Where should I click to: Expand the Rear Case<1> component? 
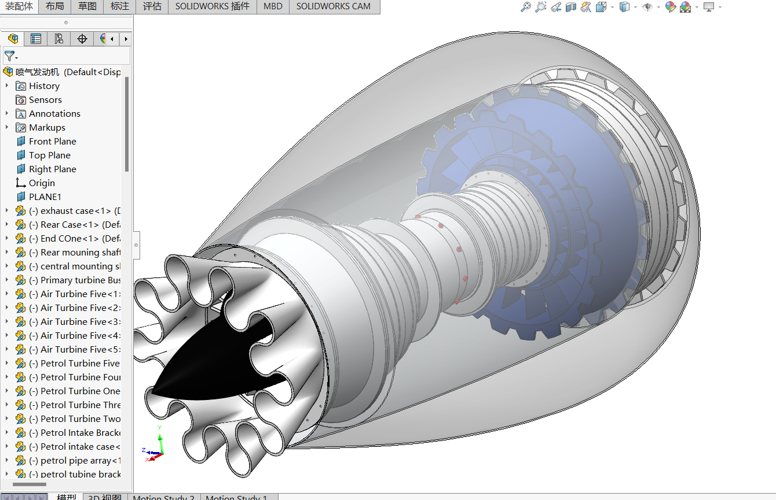click(7, 225)
